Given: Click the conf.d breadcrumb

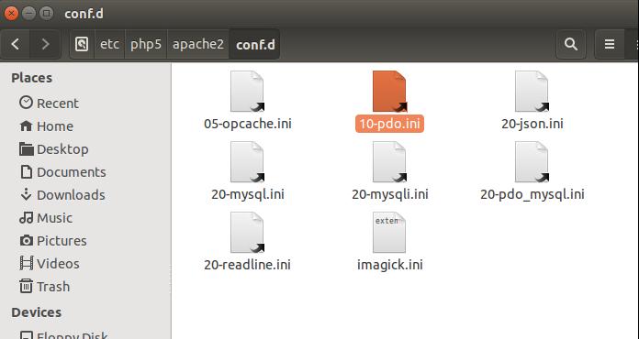Looking at the screenshot, I should tap(255, 44).
